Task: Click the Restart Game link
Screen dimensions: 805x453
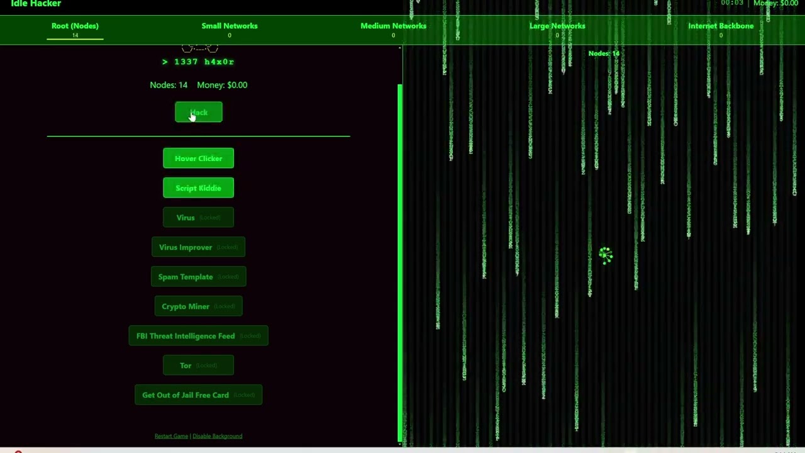Action: [x=171, y=436]
